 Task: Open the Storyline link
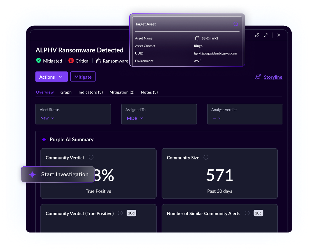273,77
